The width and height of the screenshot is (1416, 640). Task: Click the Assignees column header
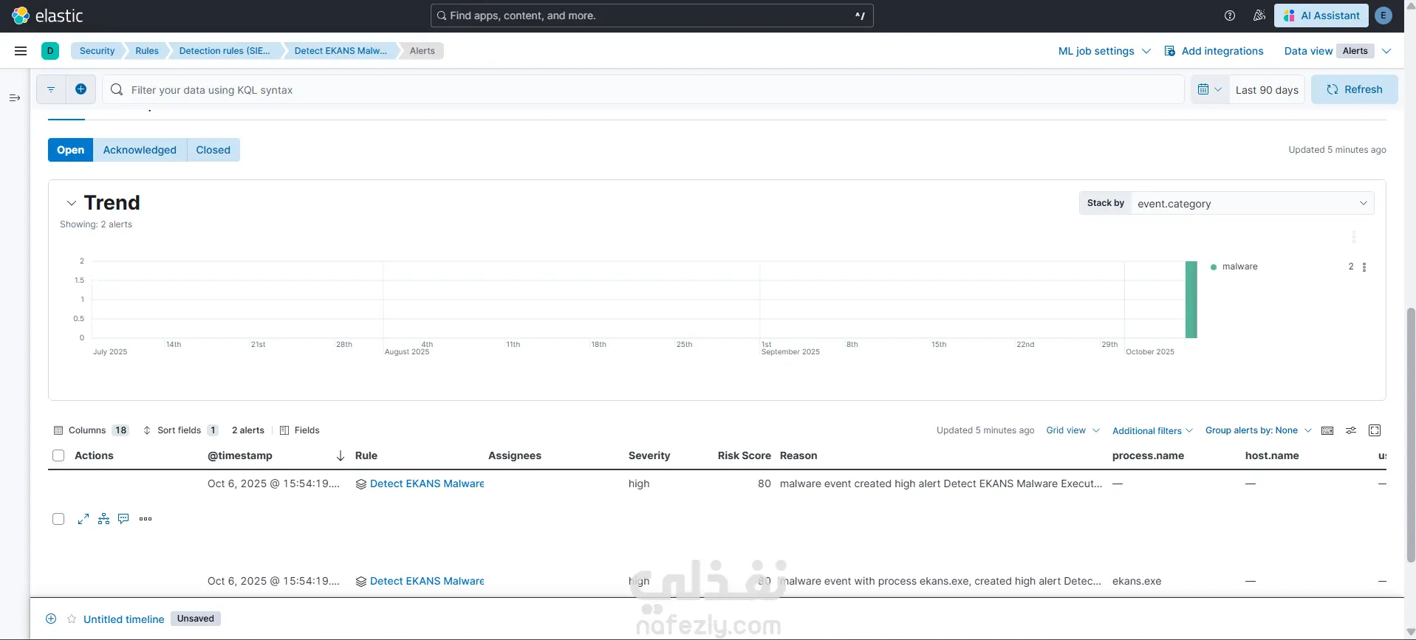coord(515,455)
